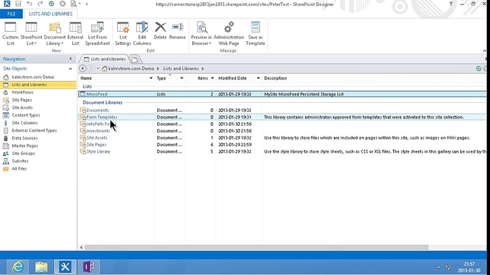Click the Back arrow in the breadcrumb bar
This screenshot has height=275, width=490.
(82, 69)
